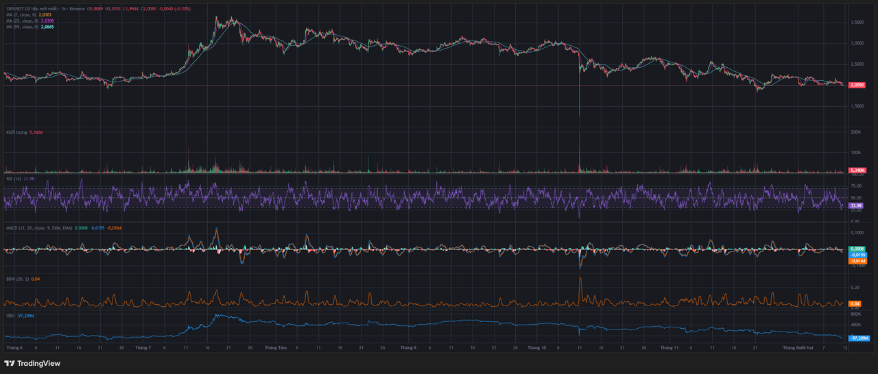Click the orange 0.04 BBW axis label

click(x=855, y=303)
